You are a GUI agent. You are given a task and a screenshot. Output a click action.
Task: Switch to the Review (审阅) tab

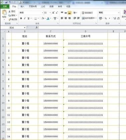point(60,6)
